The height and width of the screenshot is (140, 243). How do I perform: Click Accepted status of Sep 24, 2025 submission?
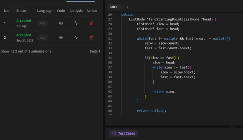tap(24, 35)
